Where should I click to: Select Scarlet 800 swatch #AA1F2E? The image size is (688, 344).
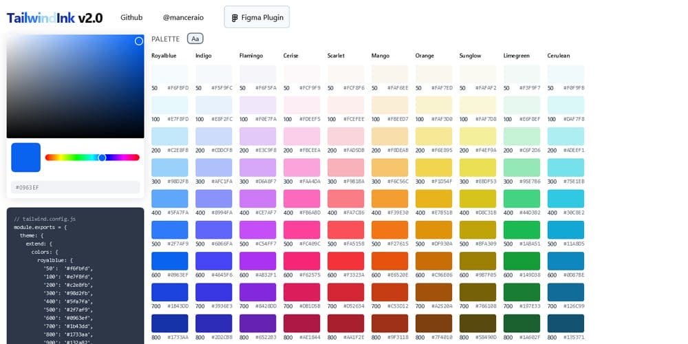click(346, 323)
